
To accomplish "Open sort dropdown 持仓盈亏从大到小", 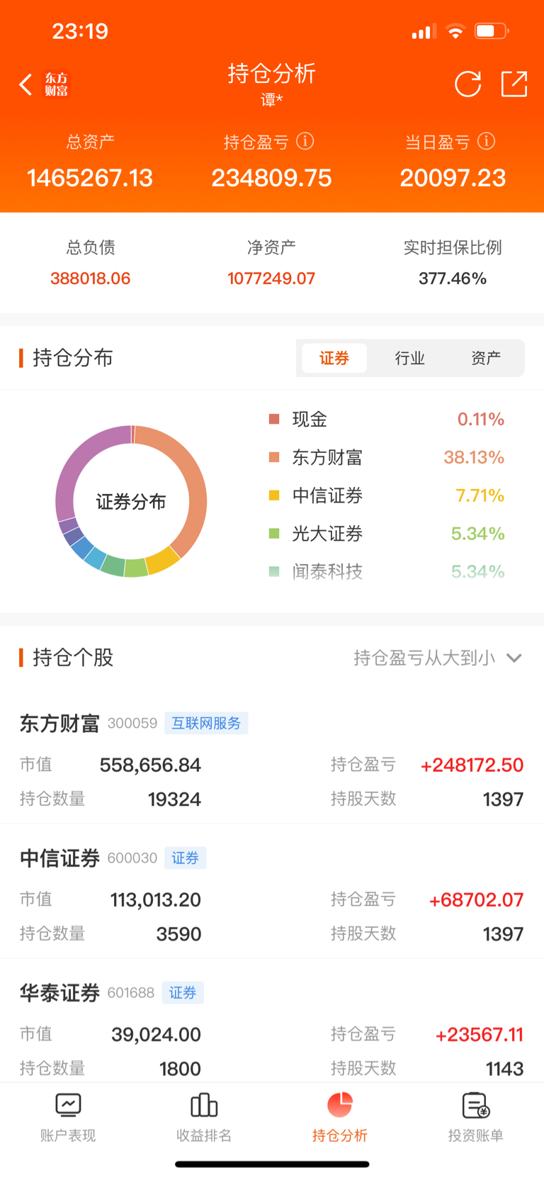I will click(x=438, y=658).
